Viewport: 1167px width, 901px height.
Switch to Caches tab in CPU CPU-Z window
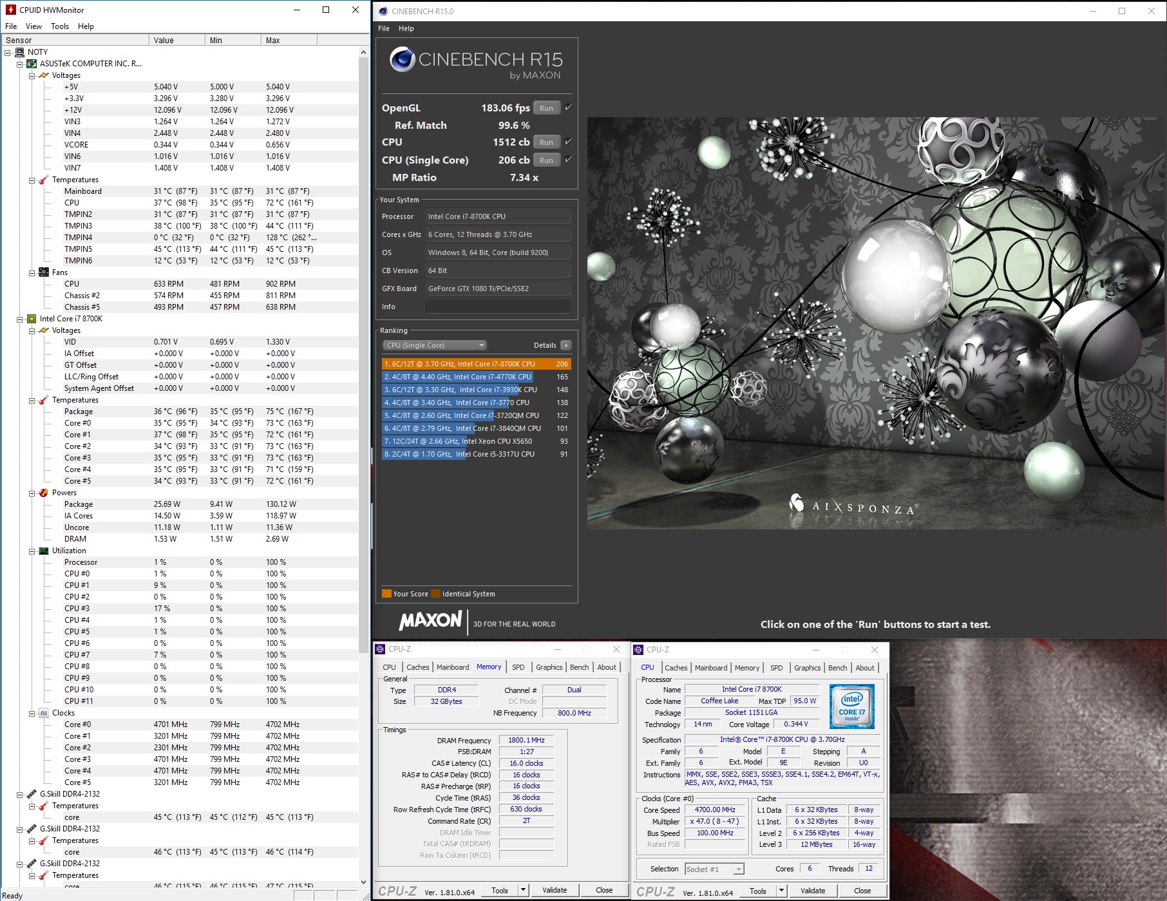[676, 668]
